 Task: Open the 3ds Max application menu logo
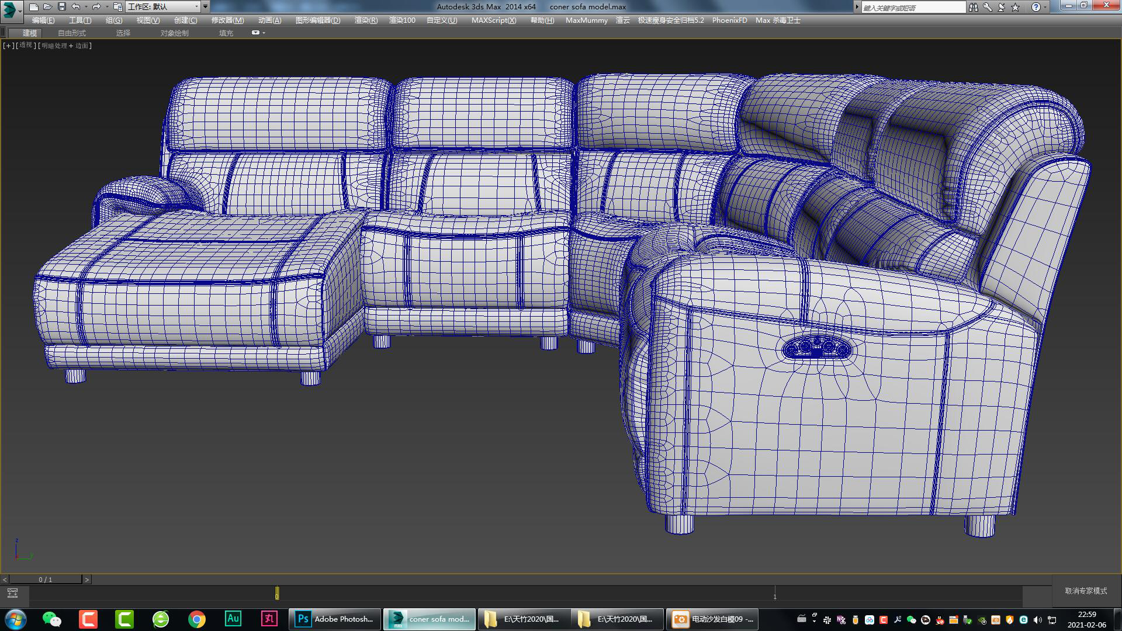coord(8,6)
